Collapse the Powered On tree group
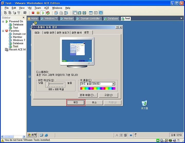 click(3, 22)
